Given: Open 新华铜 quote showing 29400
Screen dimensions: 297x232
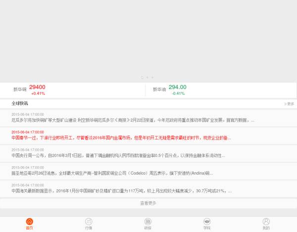Looking at the screenshot, I should click(x=73, y=90).
